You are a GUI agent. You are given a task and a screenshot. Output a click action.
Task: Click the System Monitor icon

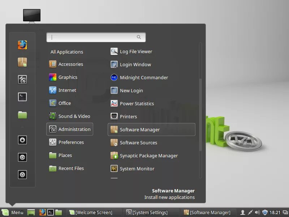[114, 169]
